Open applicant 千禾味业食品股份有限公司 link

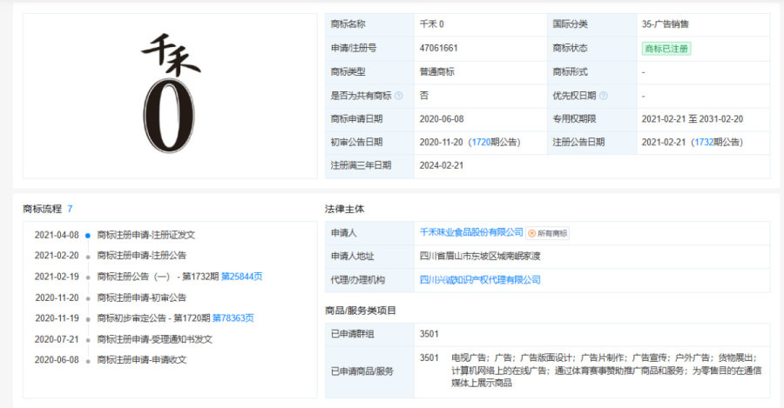[471, 232]
